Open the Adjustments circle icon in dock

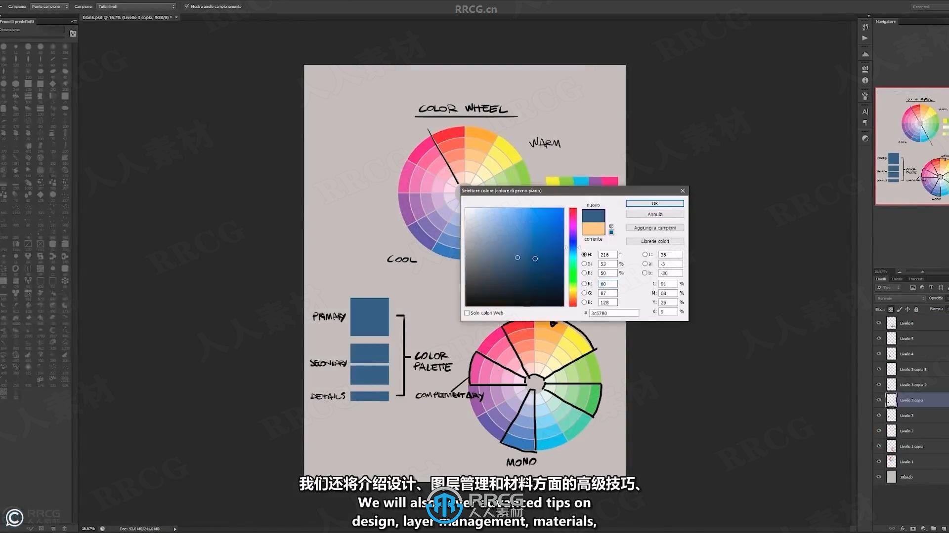pyautogui.click(x=865, y=139)
